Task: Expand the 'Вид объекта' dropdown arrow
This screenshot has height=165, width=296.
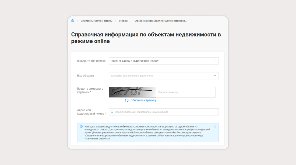Action: point(215,76)
